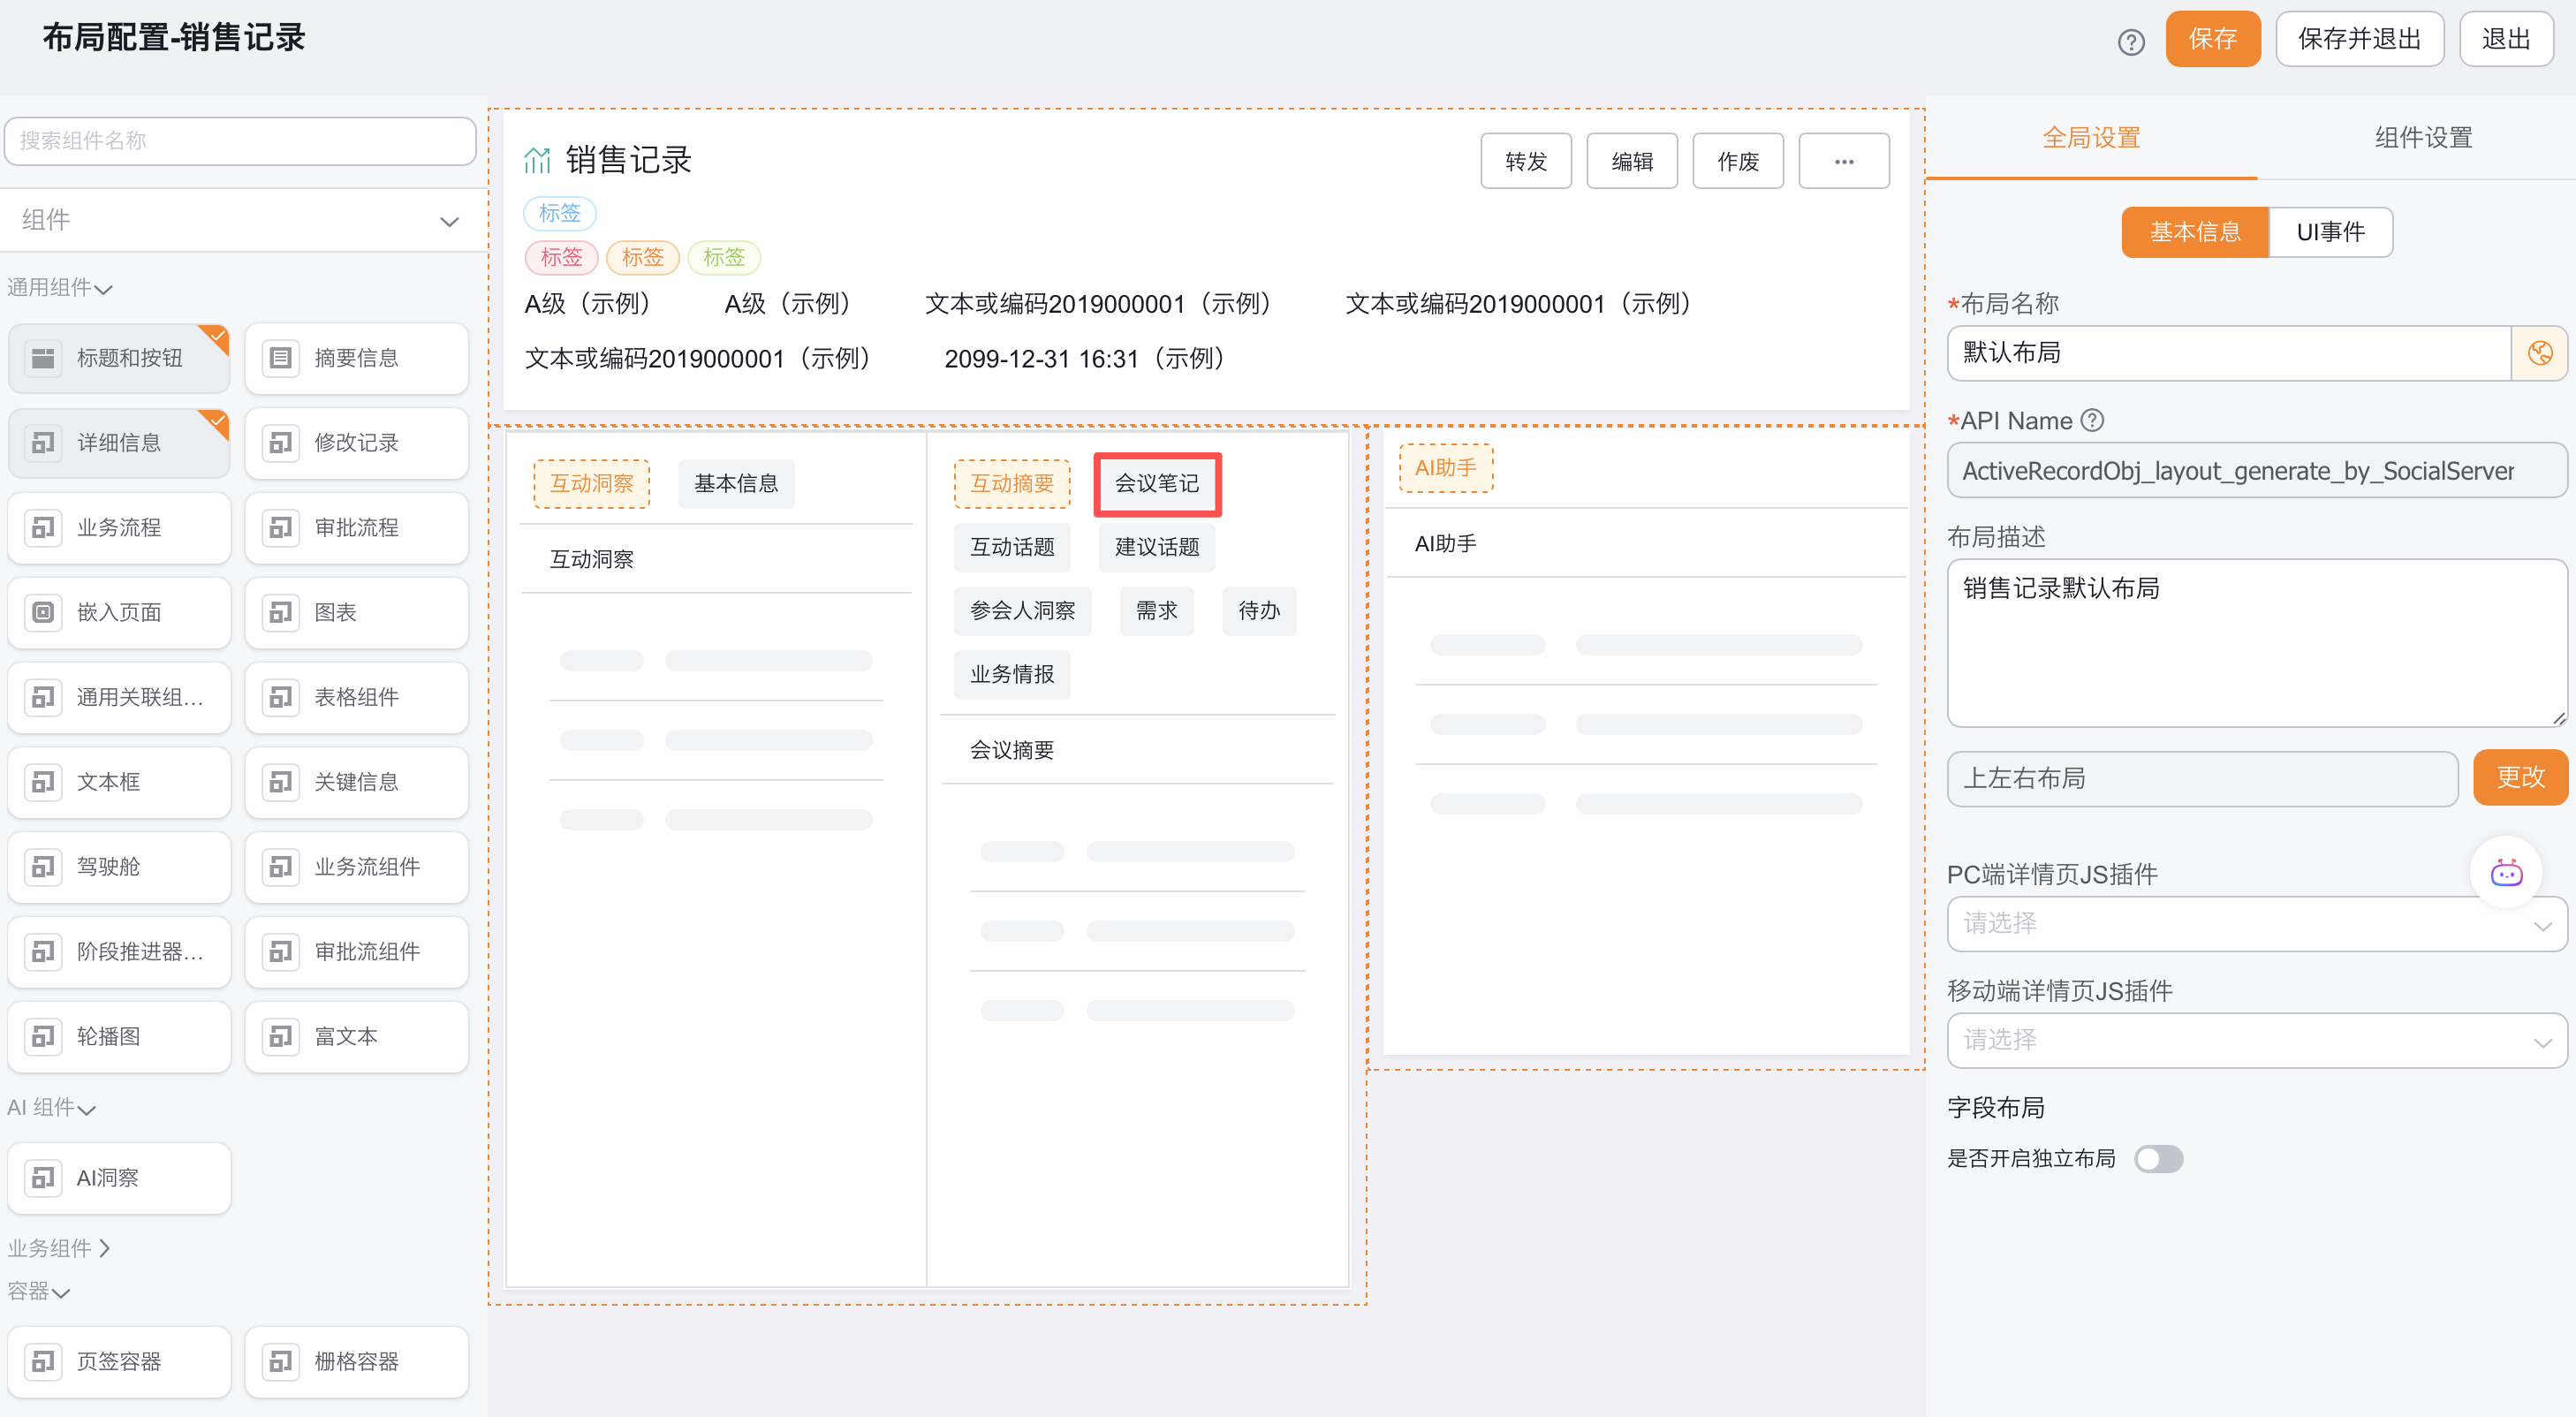This screenshot has height=1417, width=2576.
Task: Select the 嵌入页面 component icon
Action: (43, 612)
